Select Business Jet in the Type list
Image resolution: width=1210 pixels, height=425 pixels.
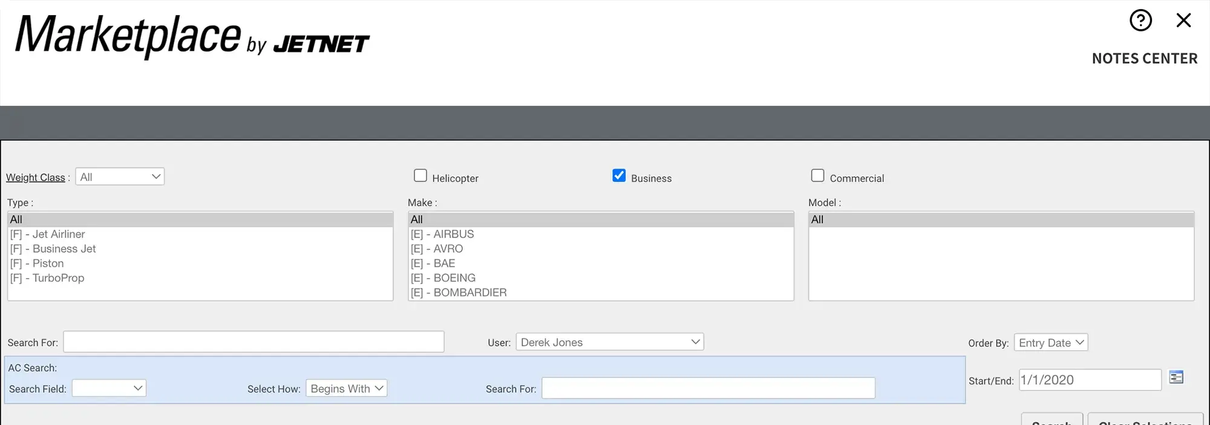[64, 249]
